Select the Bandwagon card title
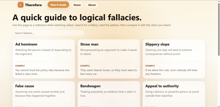Screen dimensions: 220x107 tap(90, 86)
